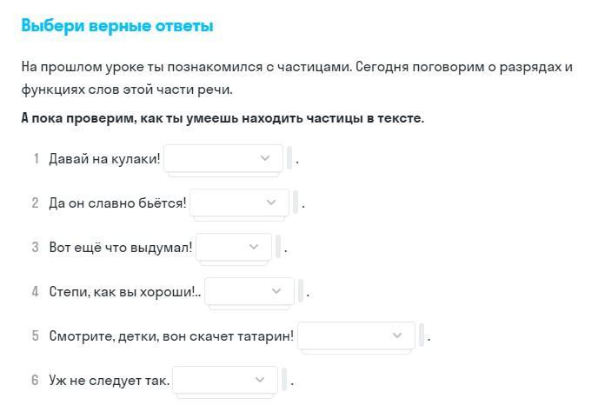
Task: Click the chevron arrow in sentence 4's select box
Action: pos(277,291)
